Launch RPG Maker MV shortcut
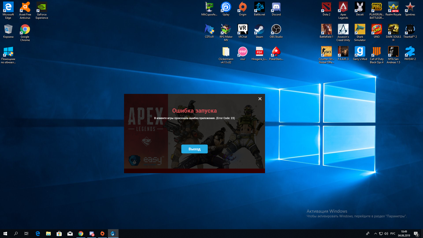This screenshot has height=238, width=423. 226,33
